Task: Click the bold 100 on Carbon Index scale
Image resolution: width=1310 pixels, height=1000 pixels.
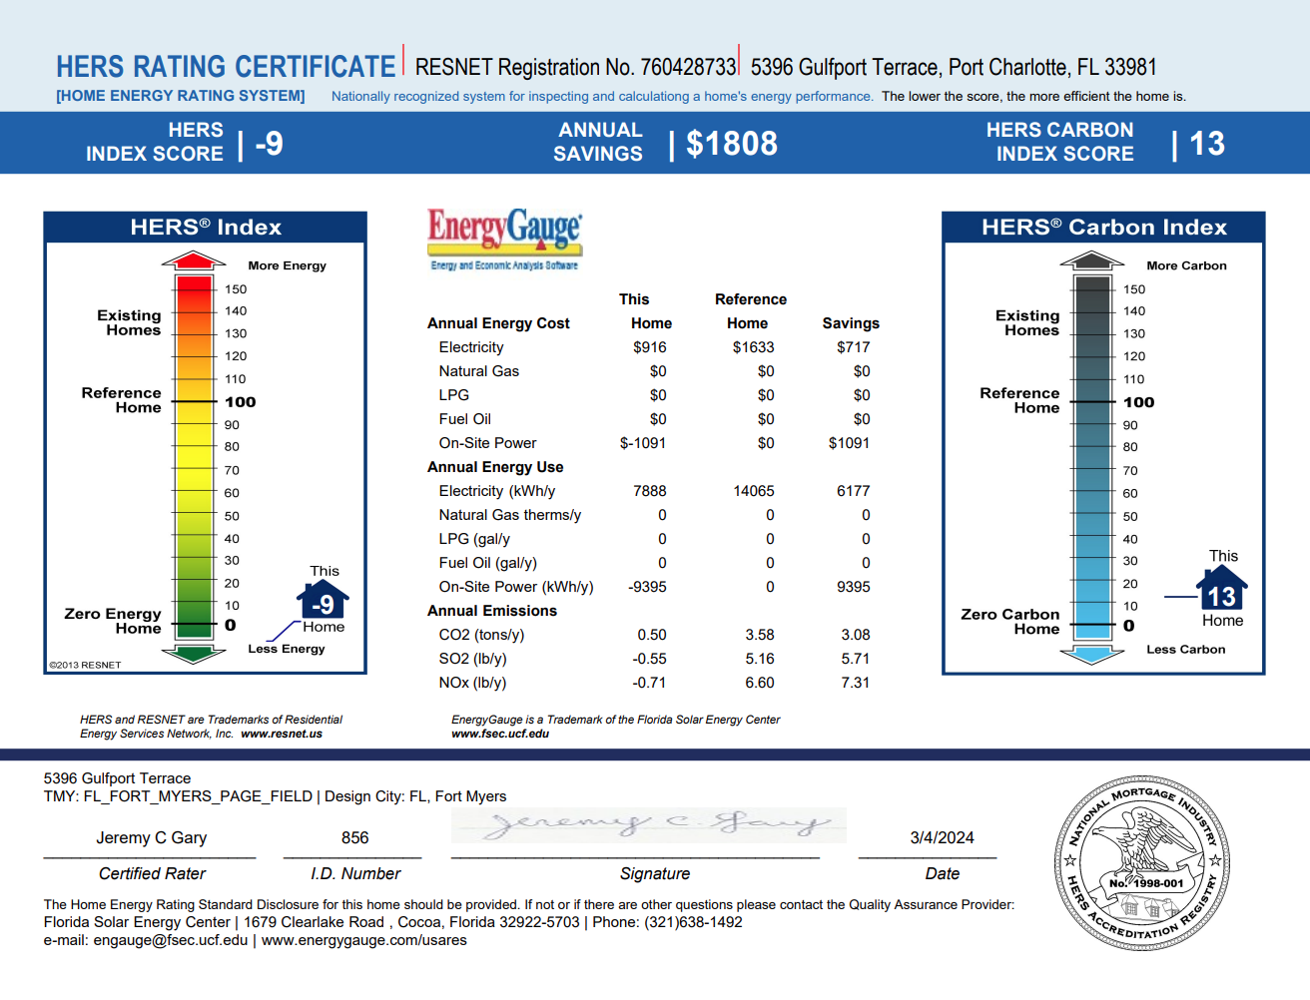Action: tap(1139, 402)
